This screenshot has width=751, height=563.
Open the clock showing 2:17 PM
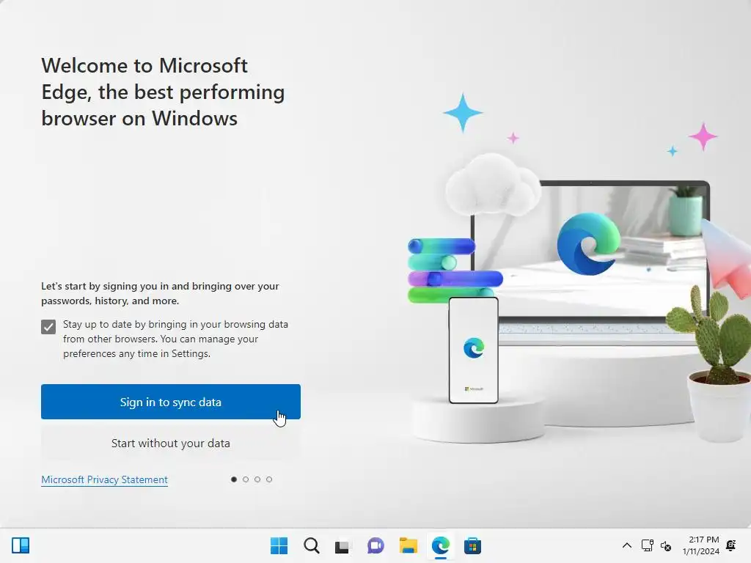[701, 545]
